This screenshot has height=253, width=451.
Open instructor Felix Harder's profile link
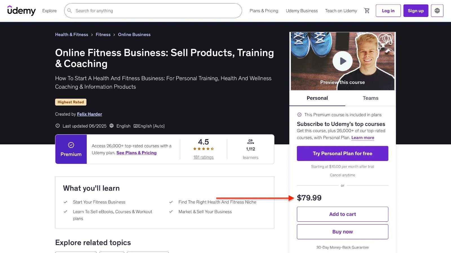[90, 114]
